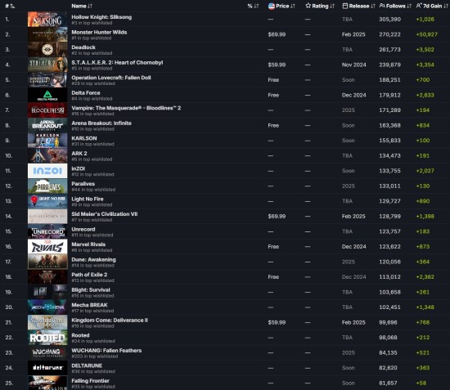Click the Delta Force logo thumbnail

pos(47,95)
